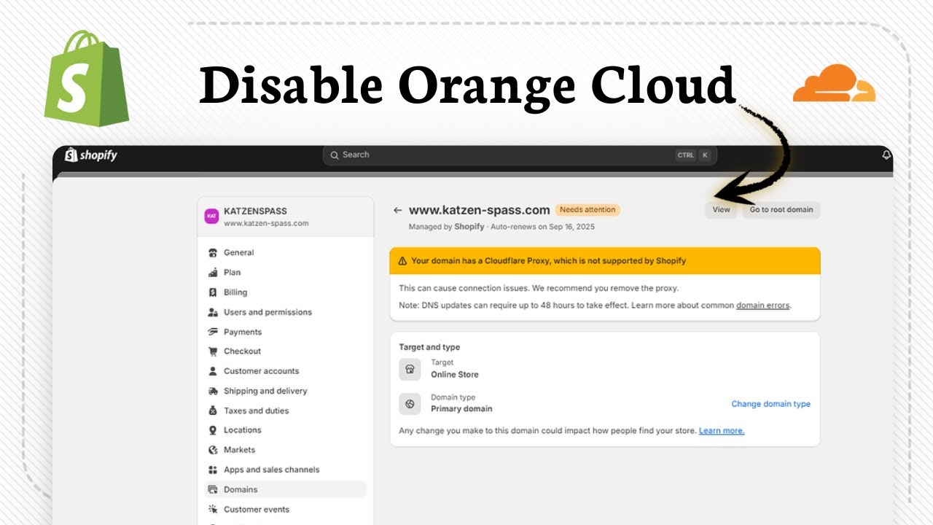Click the orange Cloudflare cloud logo
This screenshot has height=525, width=933.
point(835,83)
